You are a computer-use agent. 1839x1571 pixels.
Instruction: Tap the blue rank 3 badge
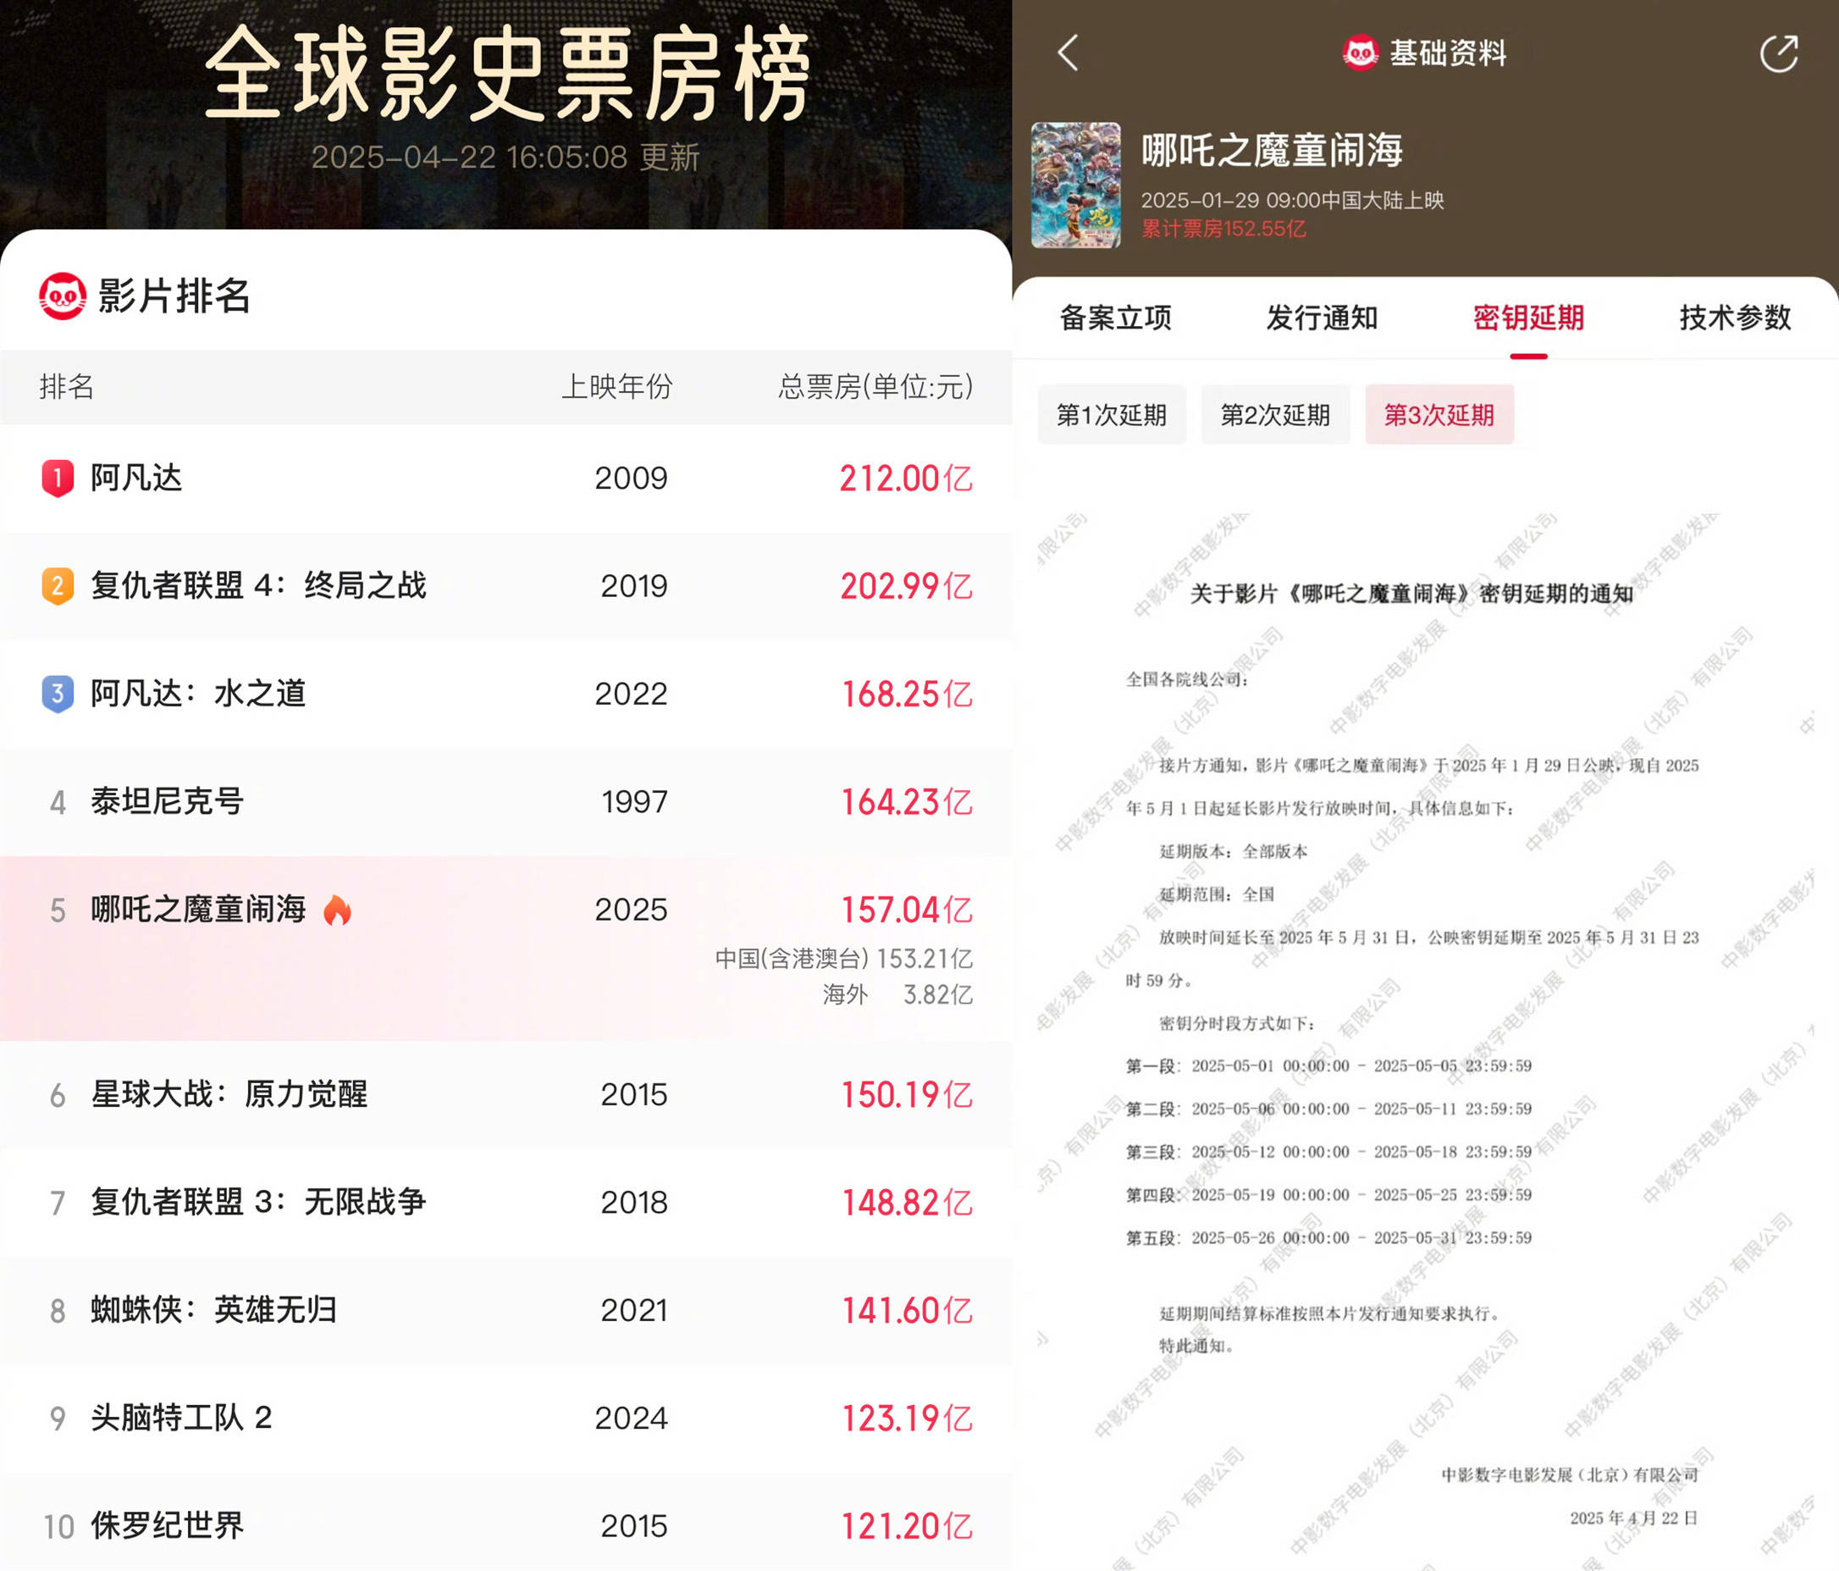point(58,694)
